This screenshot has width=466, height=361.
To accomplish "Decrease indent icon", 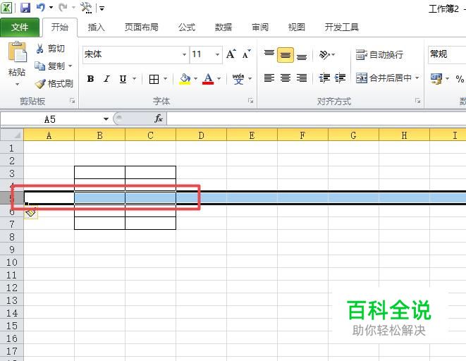I will click(324, 78).
